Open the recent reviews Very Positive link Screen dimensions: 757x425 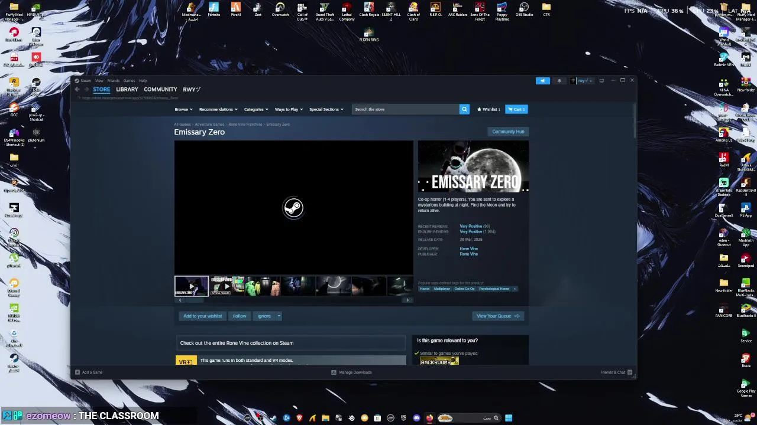[471, 226]
